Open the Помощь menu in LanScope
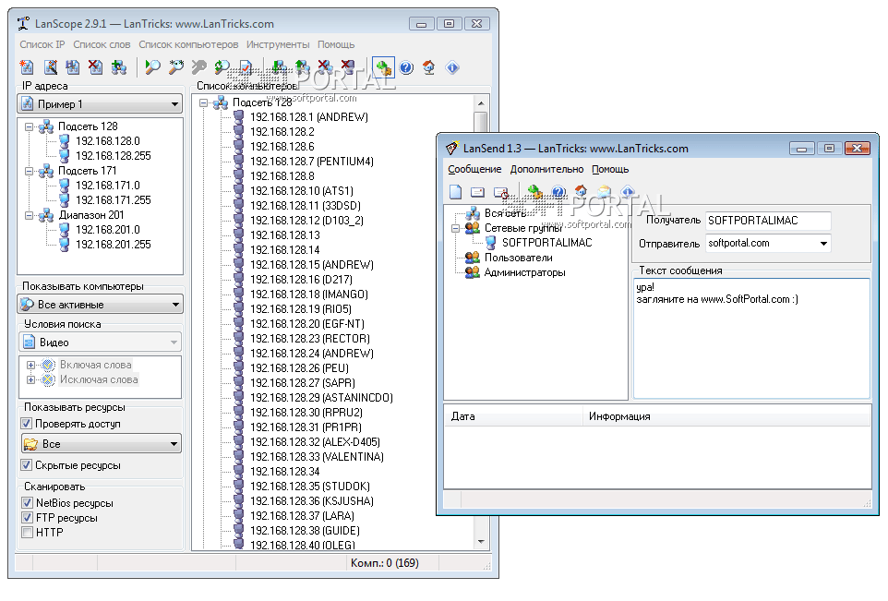The image size is (888, 601). pos(336,44)
